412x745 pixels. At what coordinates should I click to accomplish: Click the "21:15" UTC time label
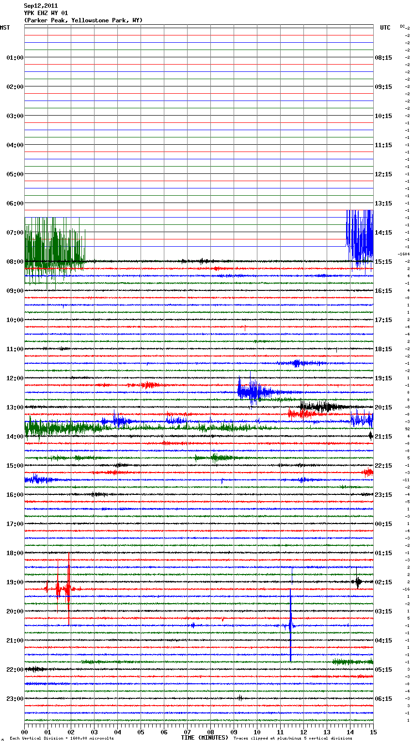[x=384, y=437]
